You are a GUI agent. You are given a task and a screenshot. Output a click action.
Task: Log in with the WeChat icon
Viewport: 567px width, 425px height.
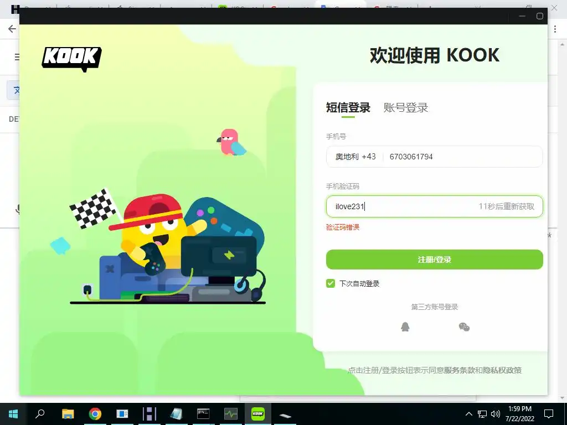[464, 327]
